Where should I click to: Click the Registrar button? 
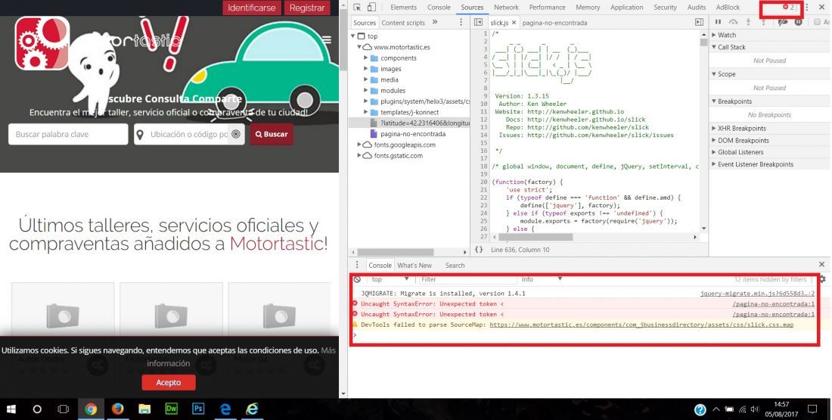[x=306, y=8]
